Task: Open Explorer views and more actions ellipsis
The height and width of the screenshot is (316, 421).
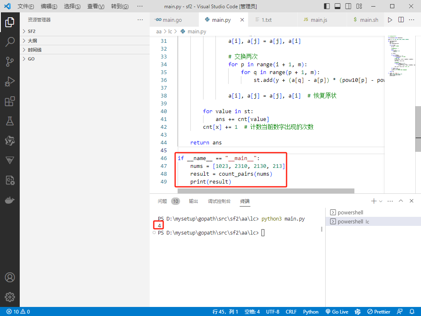Action: [x=140, y=20]
